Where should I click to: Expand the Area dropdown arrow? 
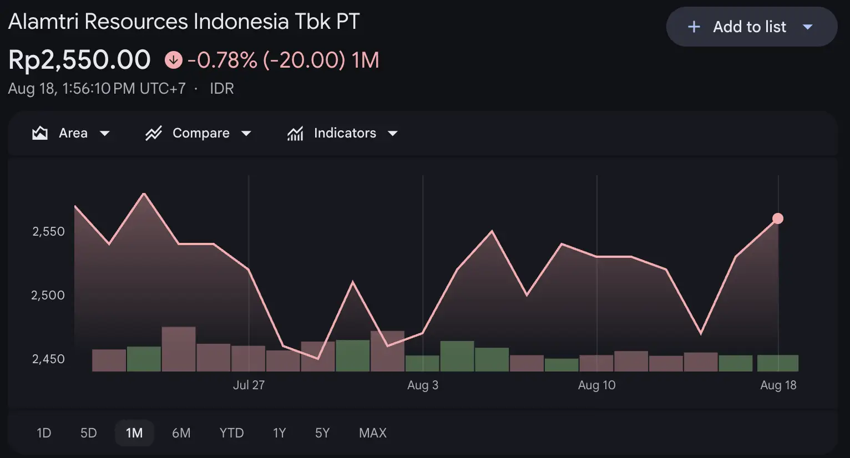pyautogui.click(x=104, y=134)
